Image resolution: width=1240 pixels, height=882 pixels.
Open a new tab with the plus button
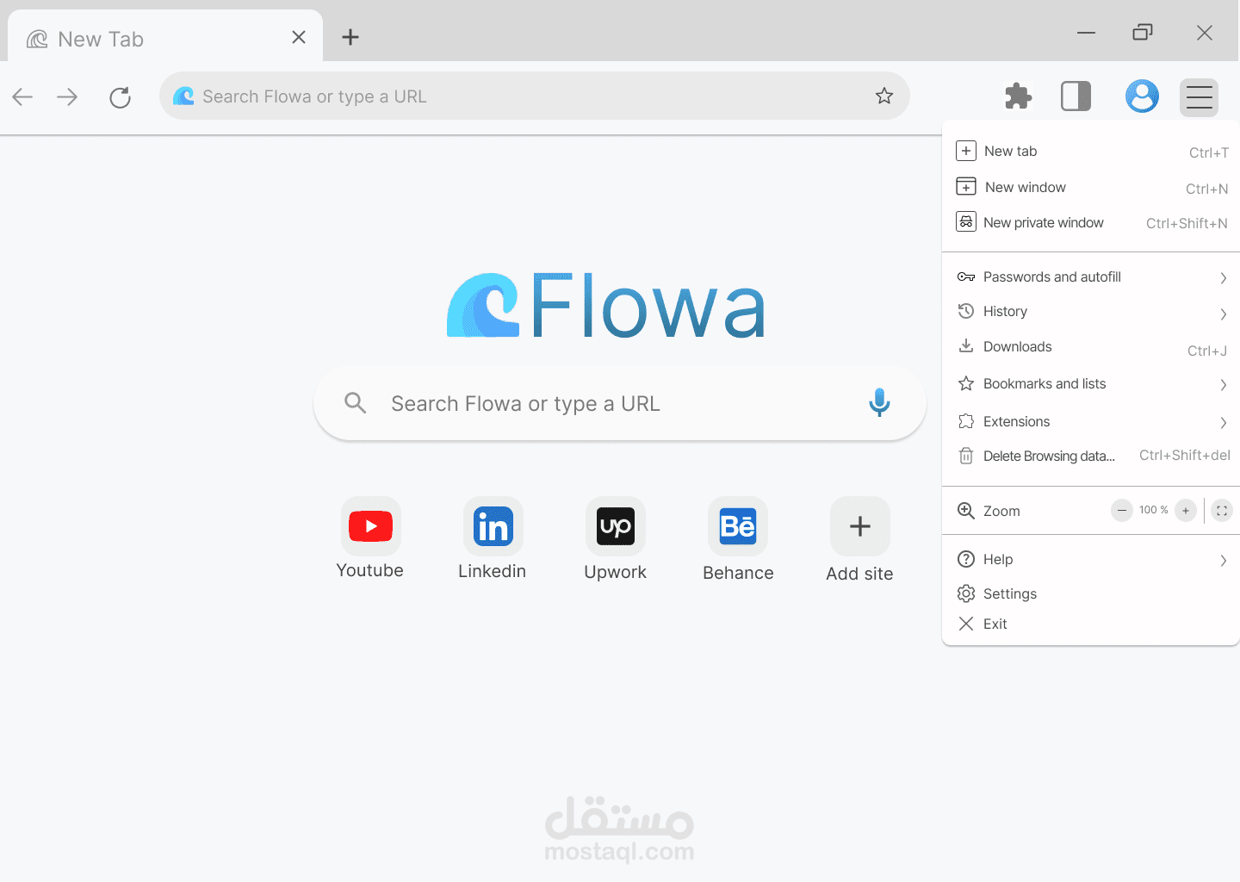[350, 37]
